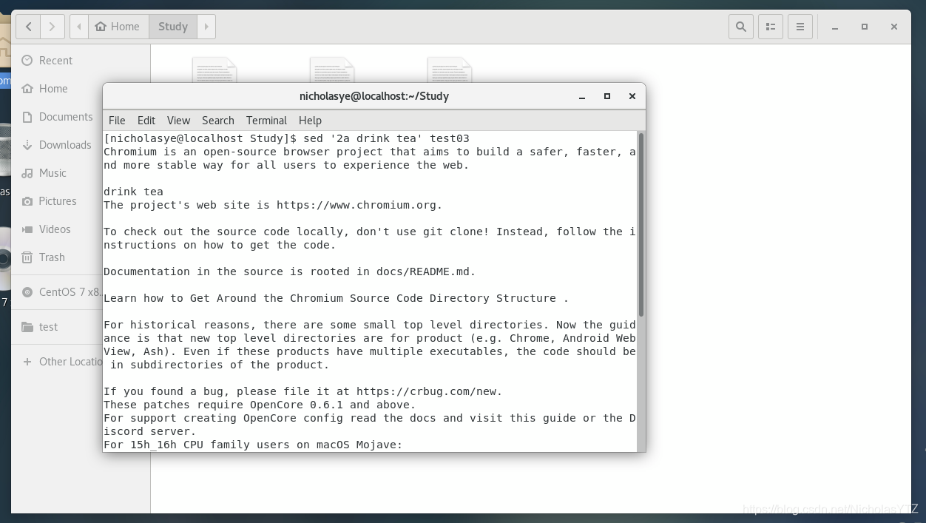The width and height of the screenshot is (926, 523).
Task: Open the terminal Help menu
Action: 310,121
